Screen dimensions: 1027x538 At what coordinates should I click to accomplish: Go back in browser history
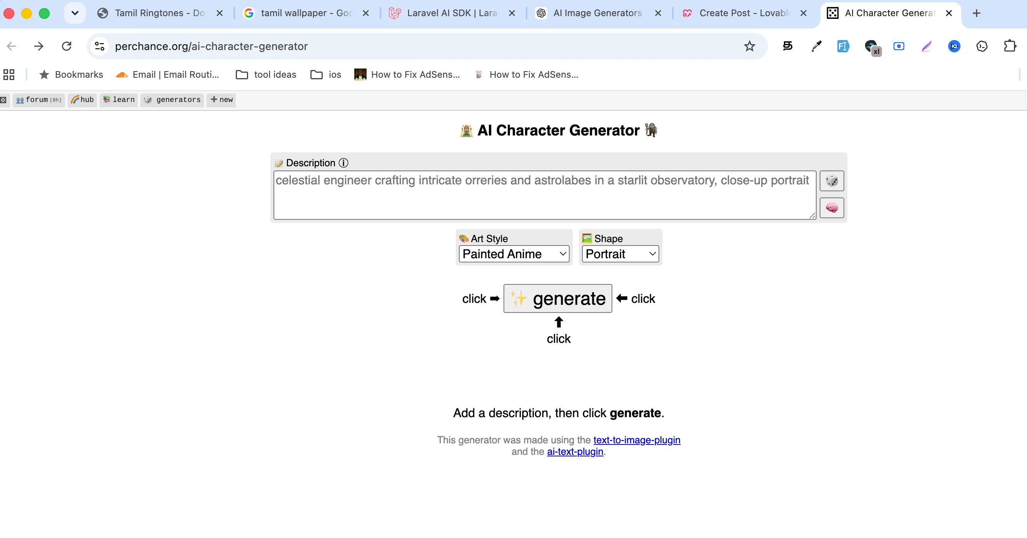click(12, 46)
